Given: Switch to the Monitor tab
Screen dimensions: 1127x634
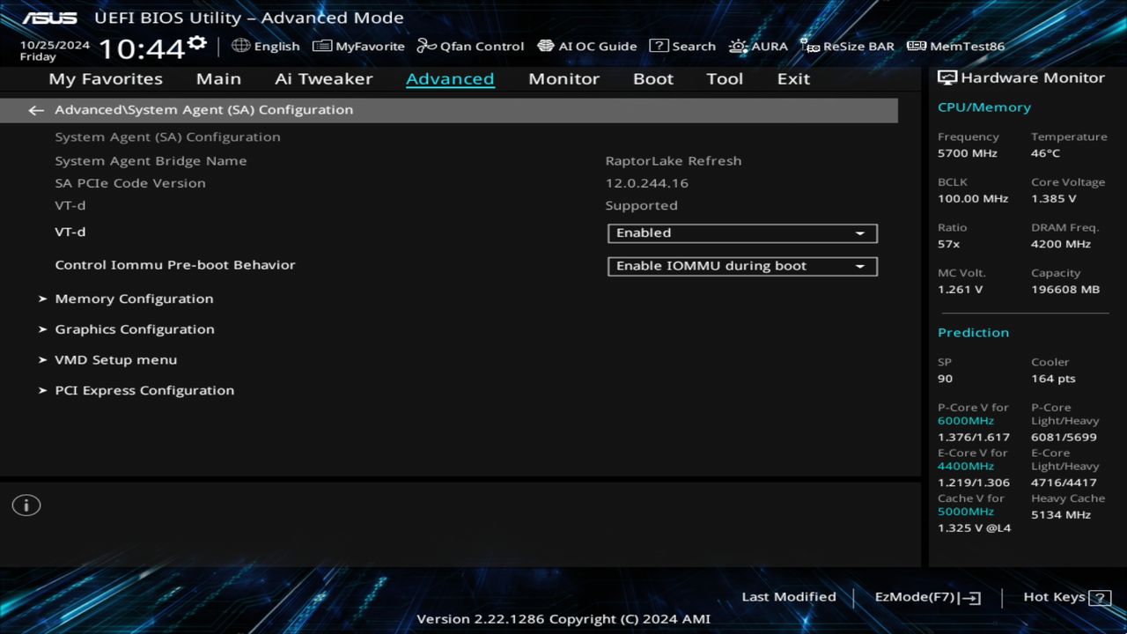Looking at the screenshot, I should [563, 78].
